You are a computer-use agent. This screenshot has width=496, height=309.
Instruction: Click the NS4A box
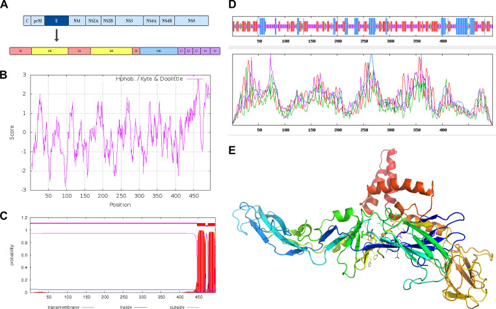pos(151,21)
